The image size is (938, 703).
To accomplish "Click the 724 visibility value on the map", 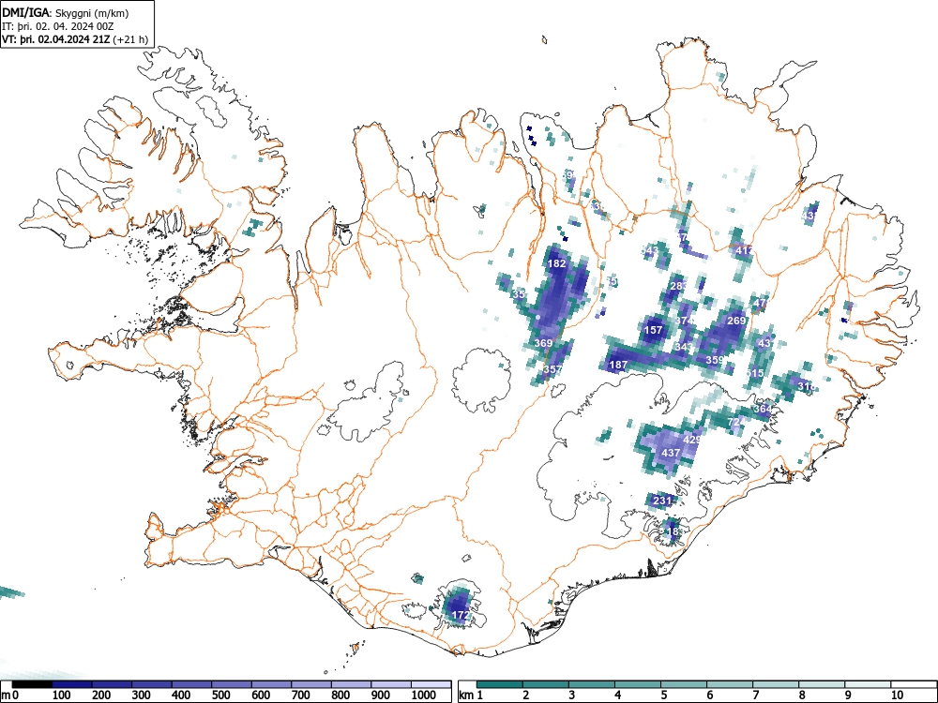I will click(737, 422).
